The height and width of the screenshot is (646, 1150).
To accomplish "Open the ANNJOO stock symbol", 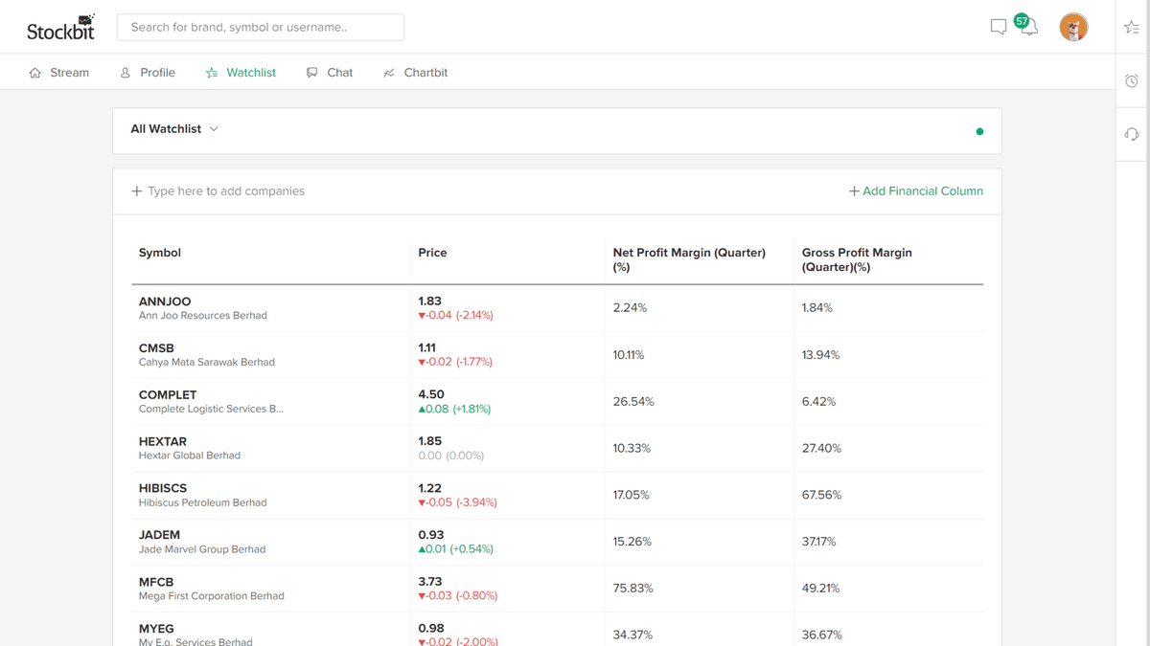I will pos(165,301).
